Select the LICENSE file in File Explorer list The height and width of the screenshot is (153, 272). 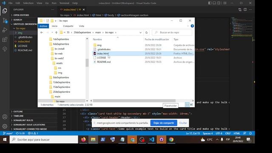point(101,58)
